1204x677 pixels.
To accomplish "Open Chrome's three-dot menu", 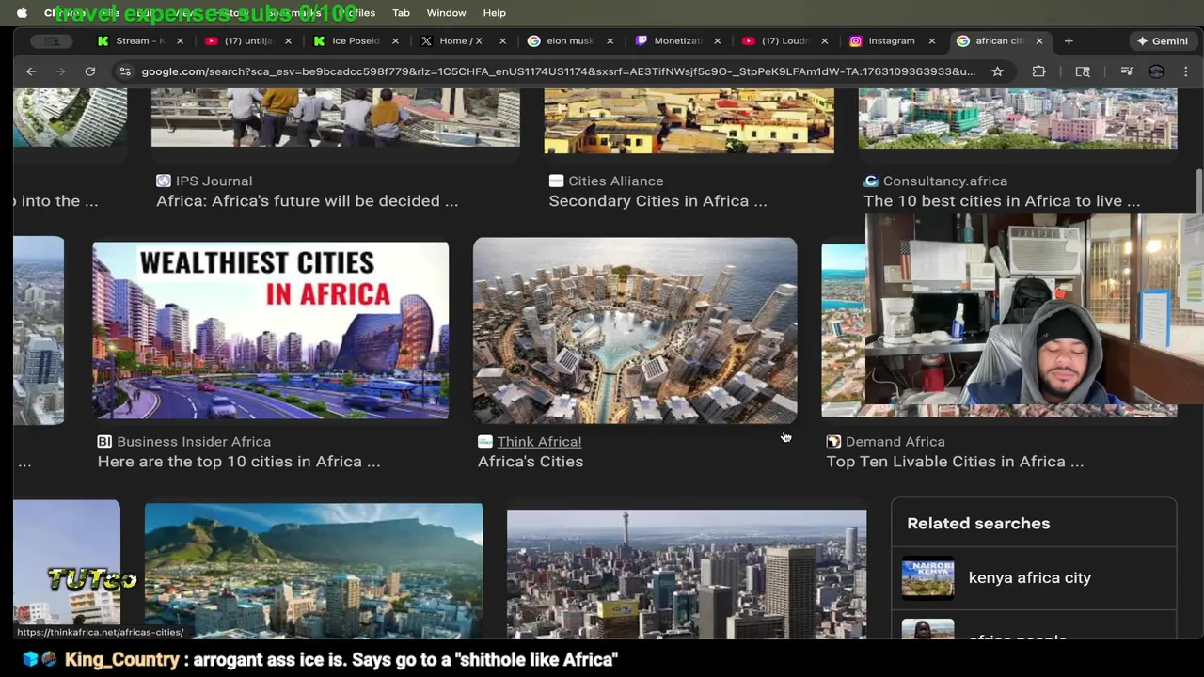I will (x=1185, y=71).
